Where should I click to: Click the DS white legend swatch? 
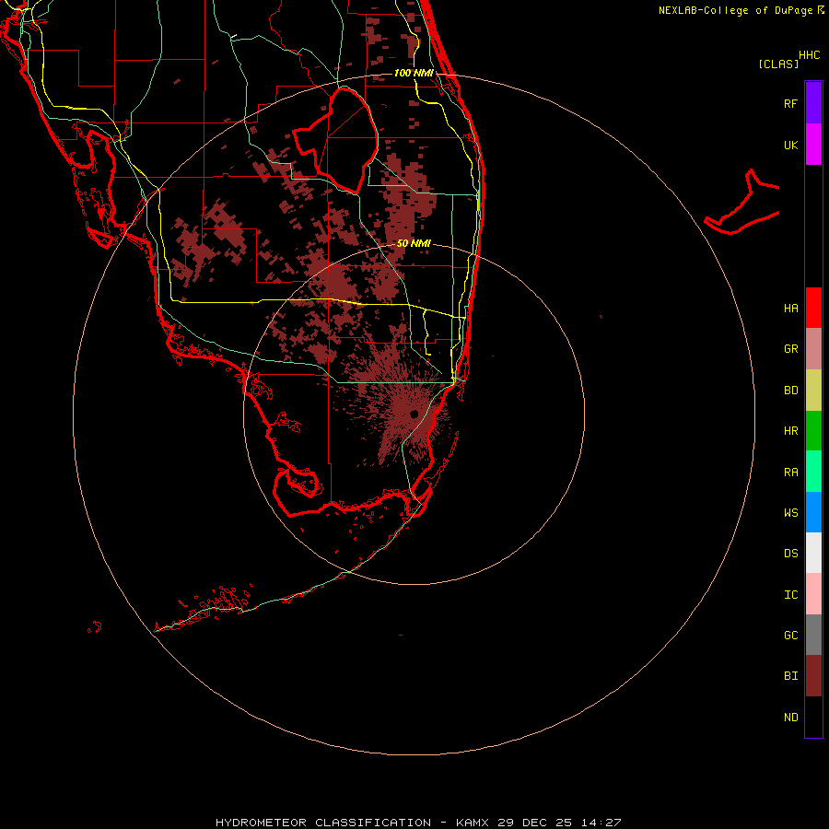coord(813,553)
